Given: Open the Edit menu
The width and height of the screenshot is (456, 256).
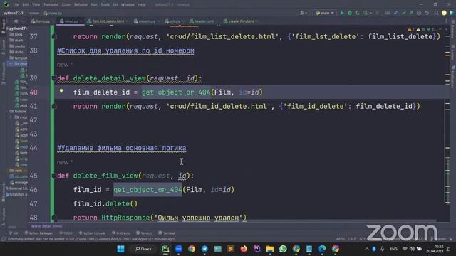Looking at the screenshot, I should point(26,5).
